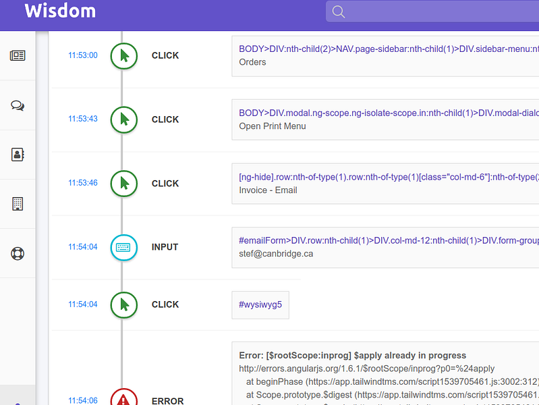Click the Orders text
This screenshot has height=405, width=539.
pyautogui.click(x=252, y=62)
